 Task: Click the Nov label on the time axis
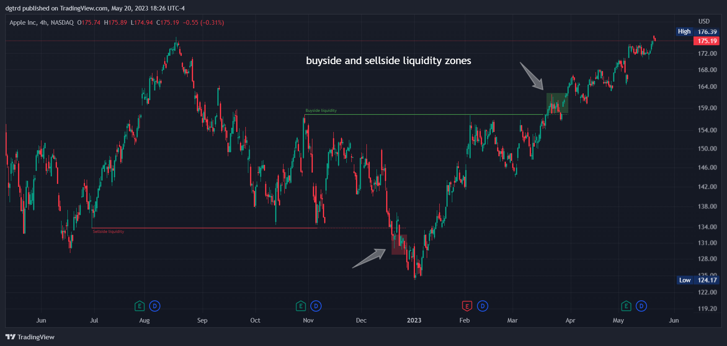308,320
